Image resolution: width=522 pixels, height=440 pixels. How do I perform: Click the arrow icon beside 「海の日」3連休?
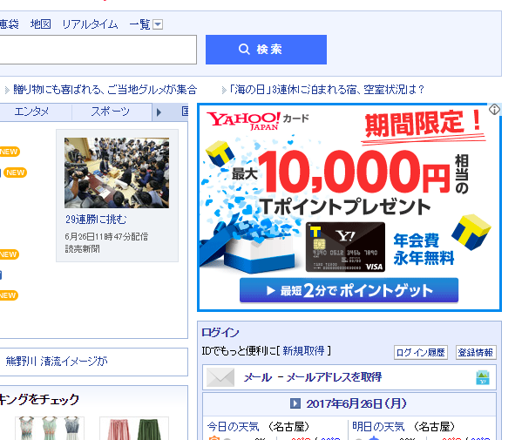coord(224,90)
